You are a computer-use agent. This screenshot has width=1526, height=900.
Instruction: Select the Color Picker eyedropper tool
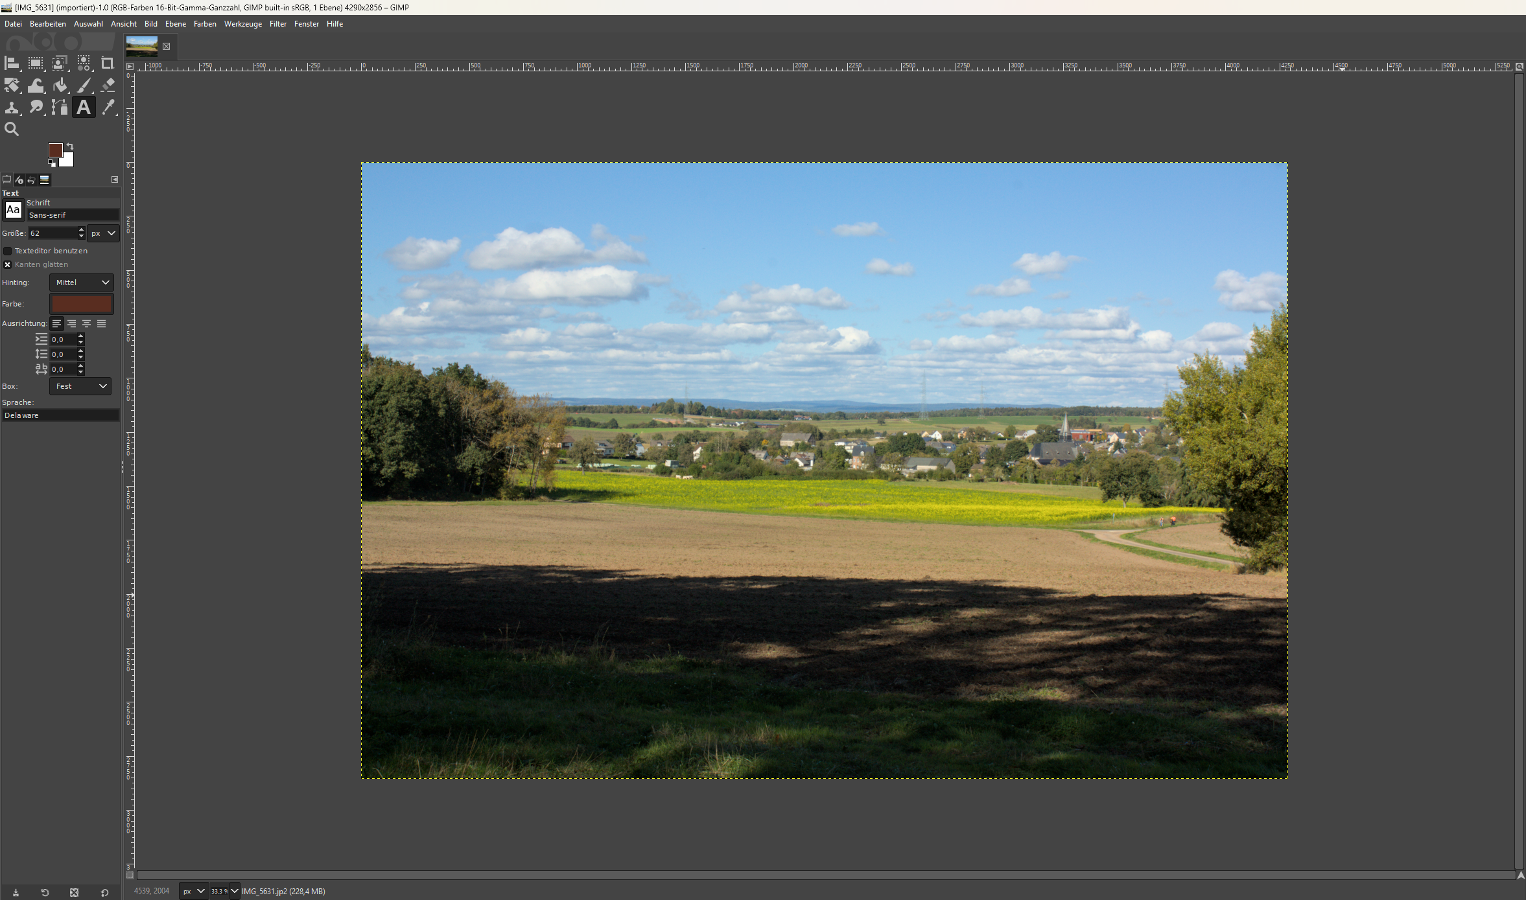(108, 108)
